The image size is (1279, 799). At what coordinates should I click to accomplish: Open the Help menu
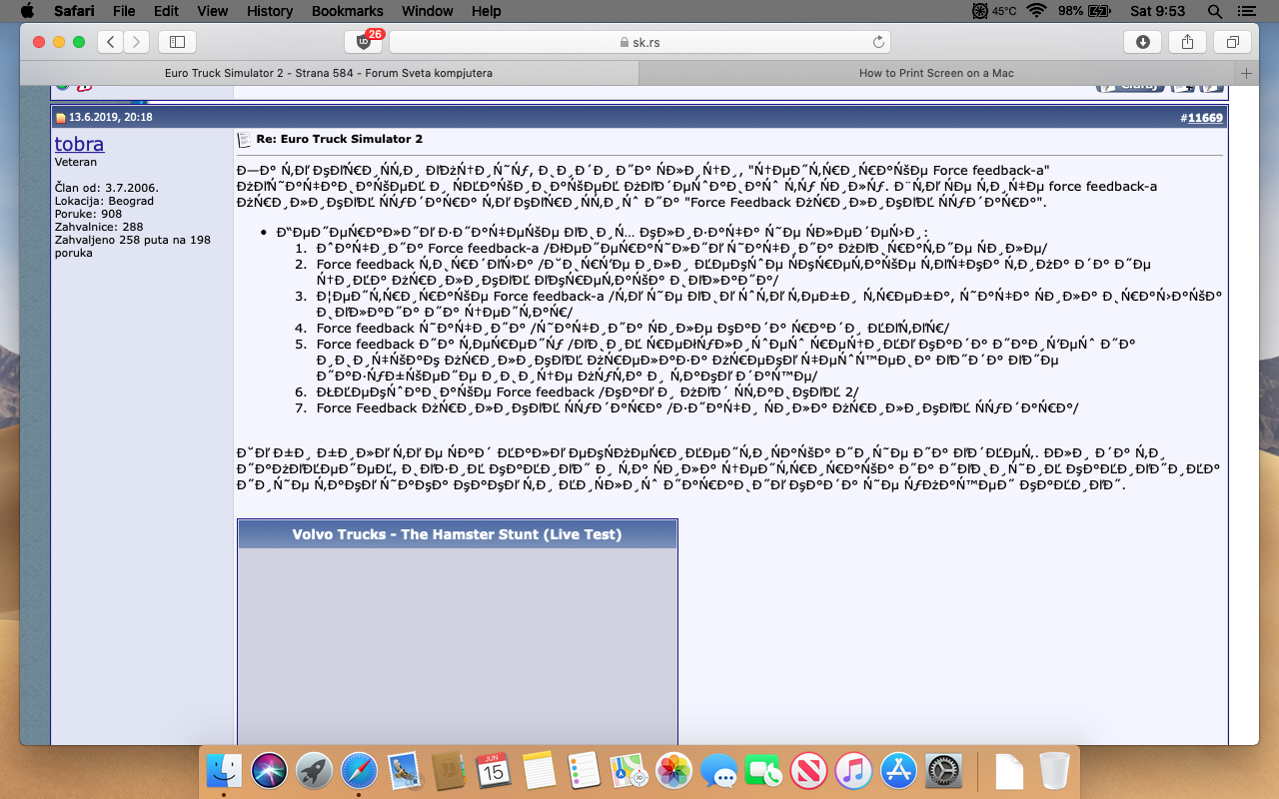point(486,11)
